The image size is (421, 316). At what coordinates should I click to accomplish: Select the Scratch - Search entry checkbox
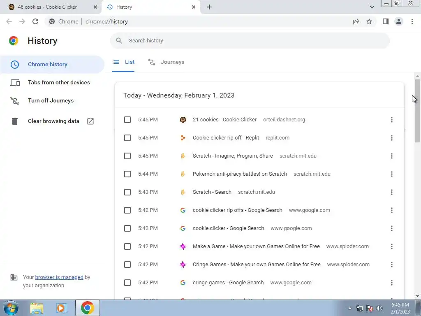pos(127,192)
